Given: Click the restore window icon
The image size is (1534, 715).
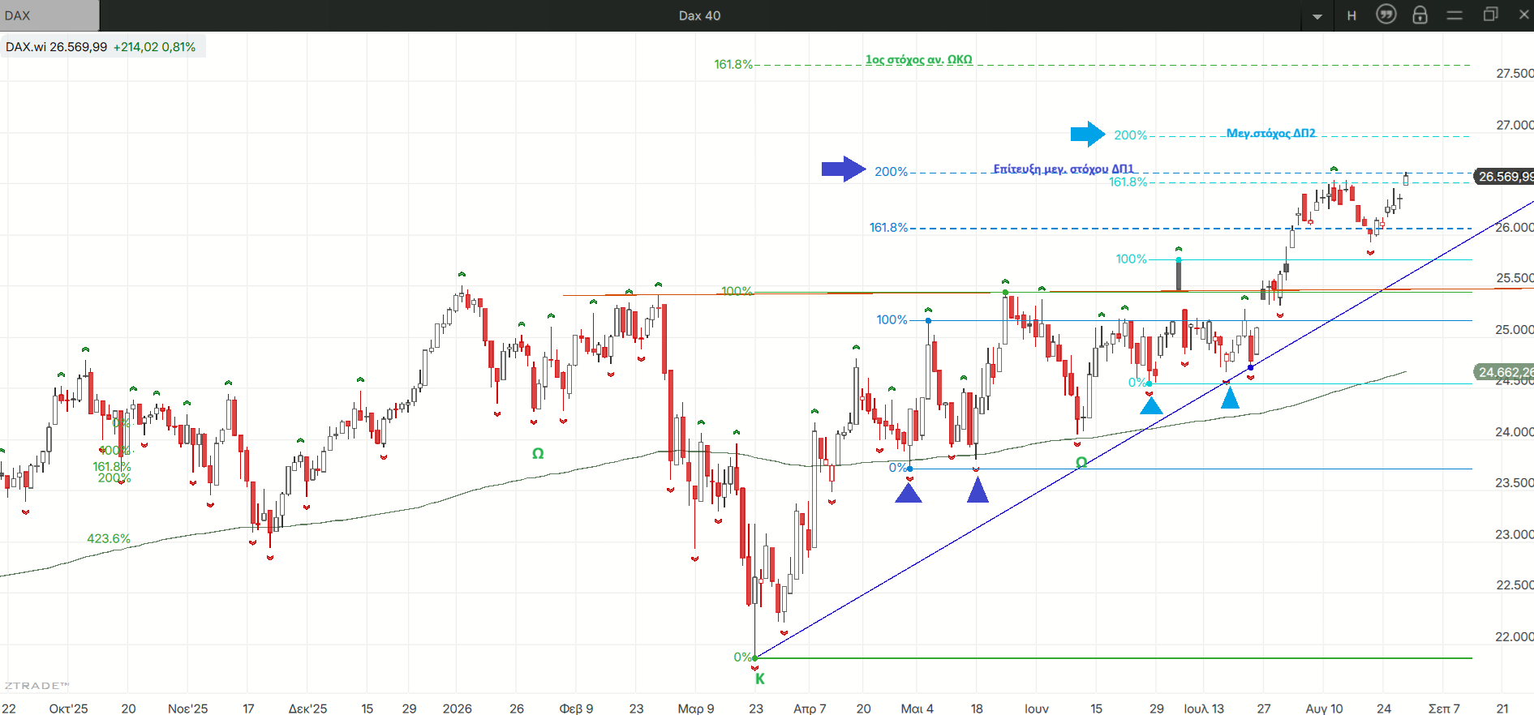Looking at the screenshot, I should tap(1490, 15).
